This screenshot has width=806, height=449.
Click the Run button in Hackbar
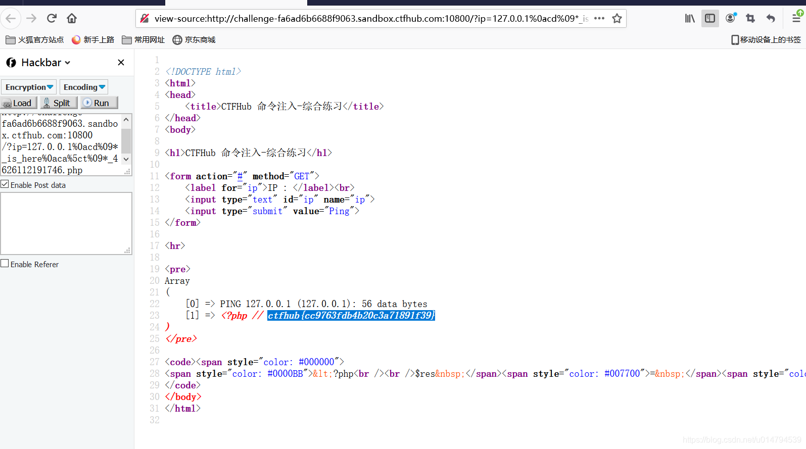tap(99, 103)
